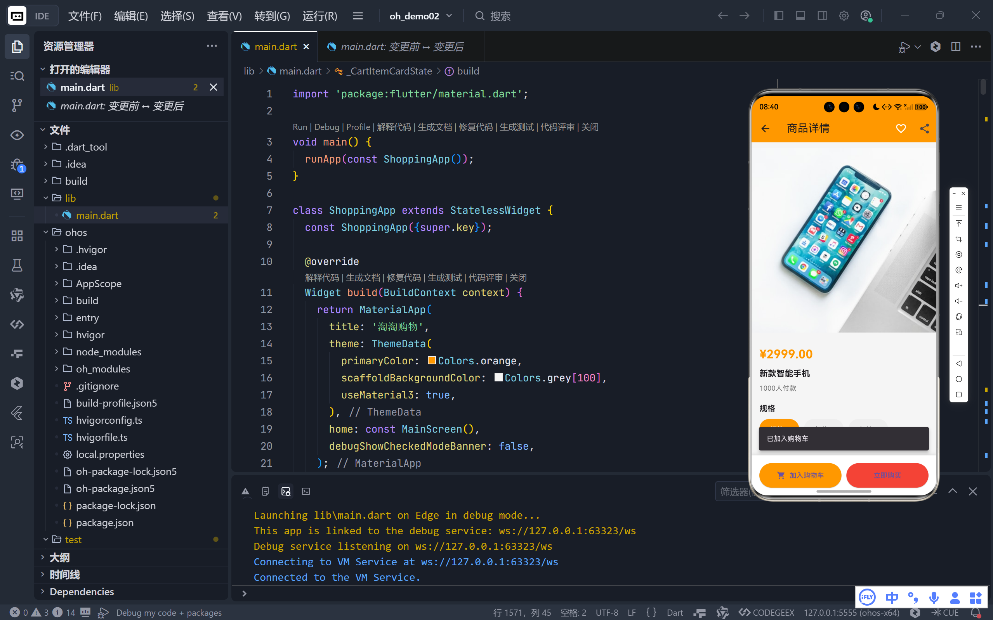Click the 加入购物车 button in preview
This screenshot has height=620, width=993.
coord(800,475)
